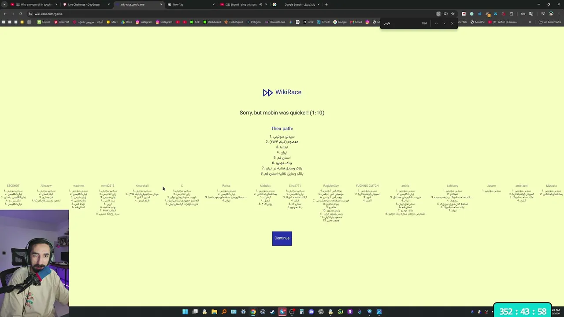Open the Meet bookmark
The image size is (564, 317).
point(112,22)
